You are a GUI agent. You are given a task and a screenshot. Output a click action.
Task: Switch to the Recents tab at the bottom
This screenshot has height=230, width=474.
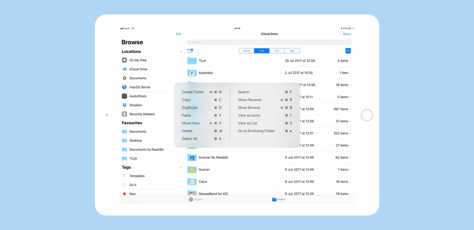pyautogui.click(x=195, y=199)
